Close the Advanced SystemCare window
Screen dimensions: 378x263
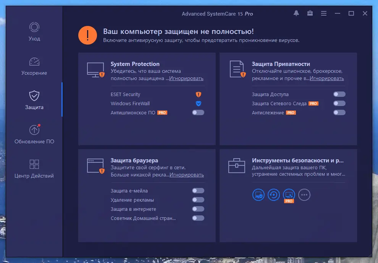(365, 13)
